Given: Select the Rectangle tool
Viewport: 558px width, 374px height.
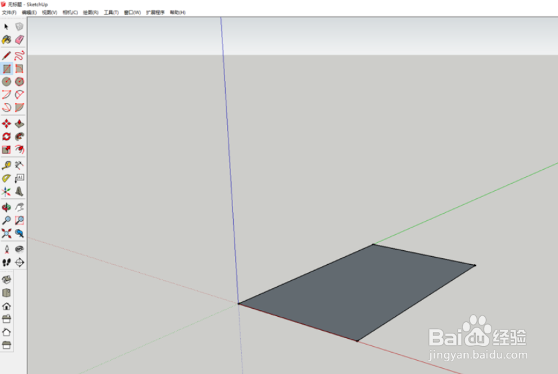Looking at the screenshot, I should pyautogui.click(x=7, y=69).
